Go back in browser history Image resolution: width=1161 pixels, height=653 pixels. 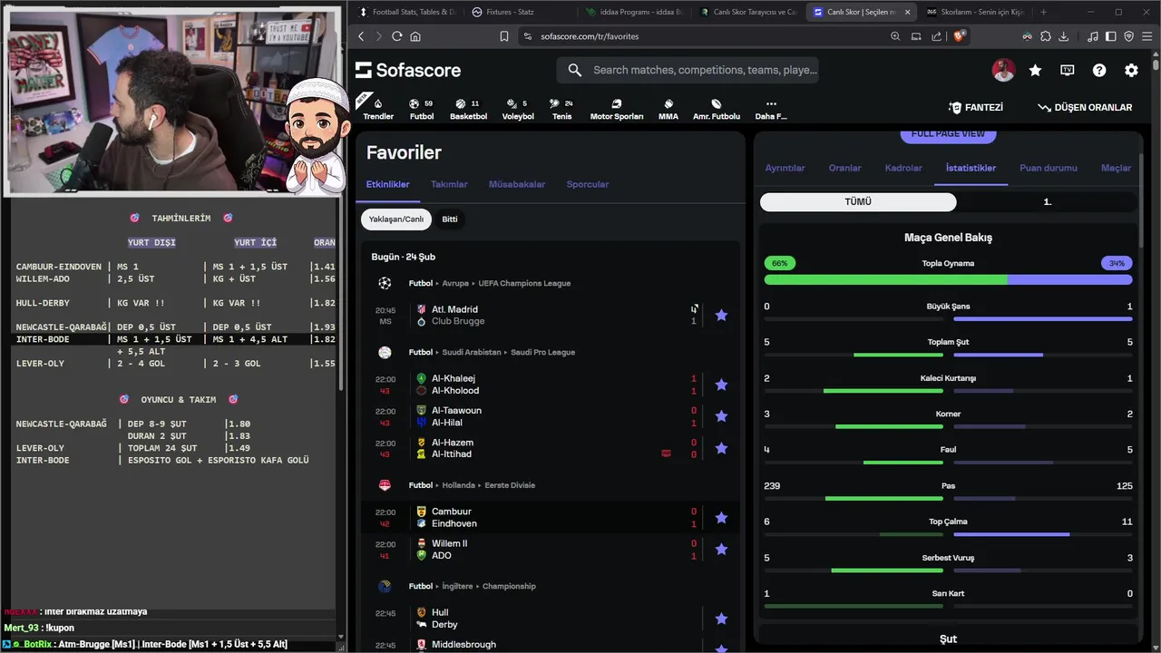point(361,36)
